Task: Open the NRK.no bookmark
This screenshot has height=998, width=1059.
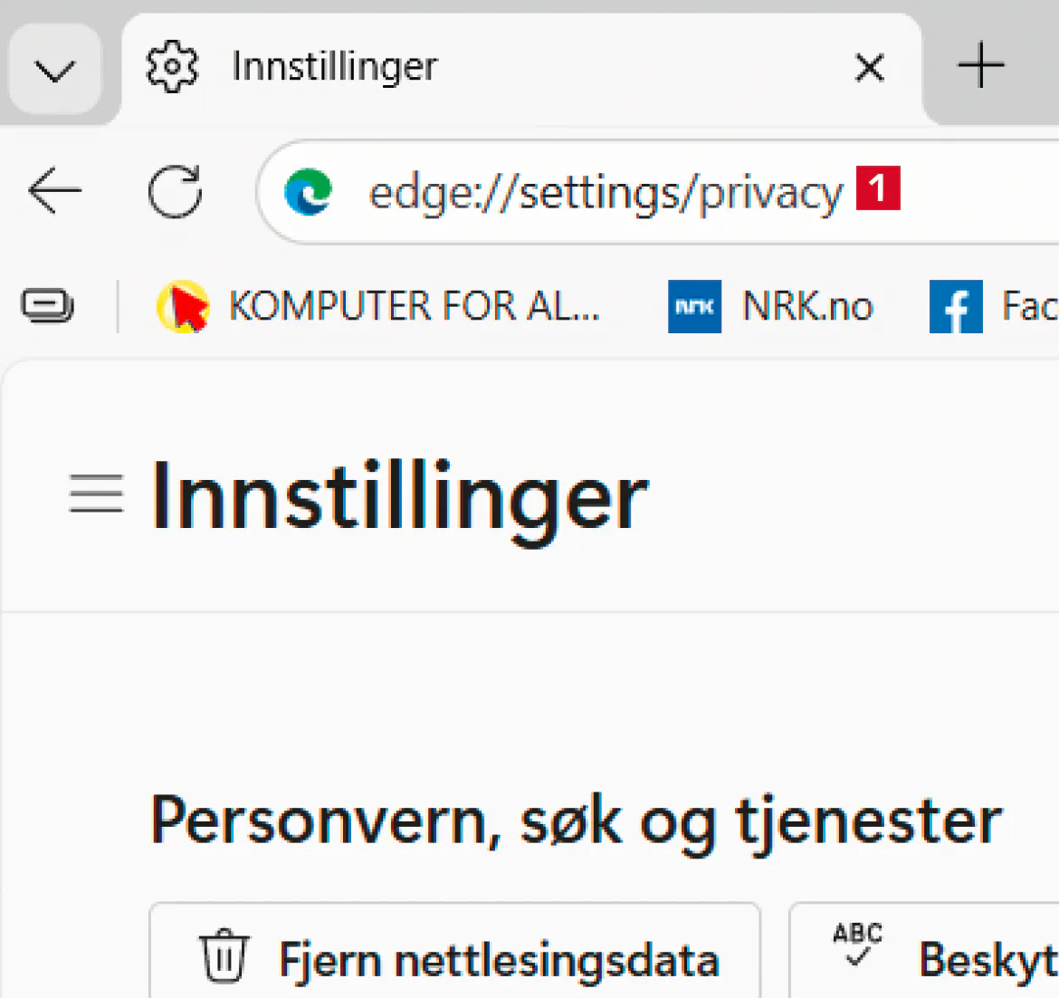Action: click(x=771, y=306)
